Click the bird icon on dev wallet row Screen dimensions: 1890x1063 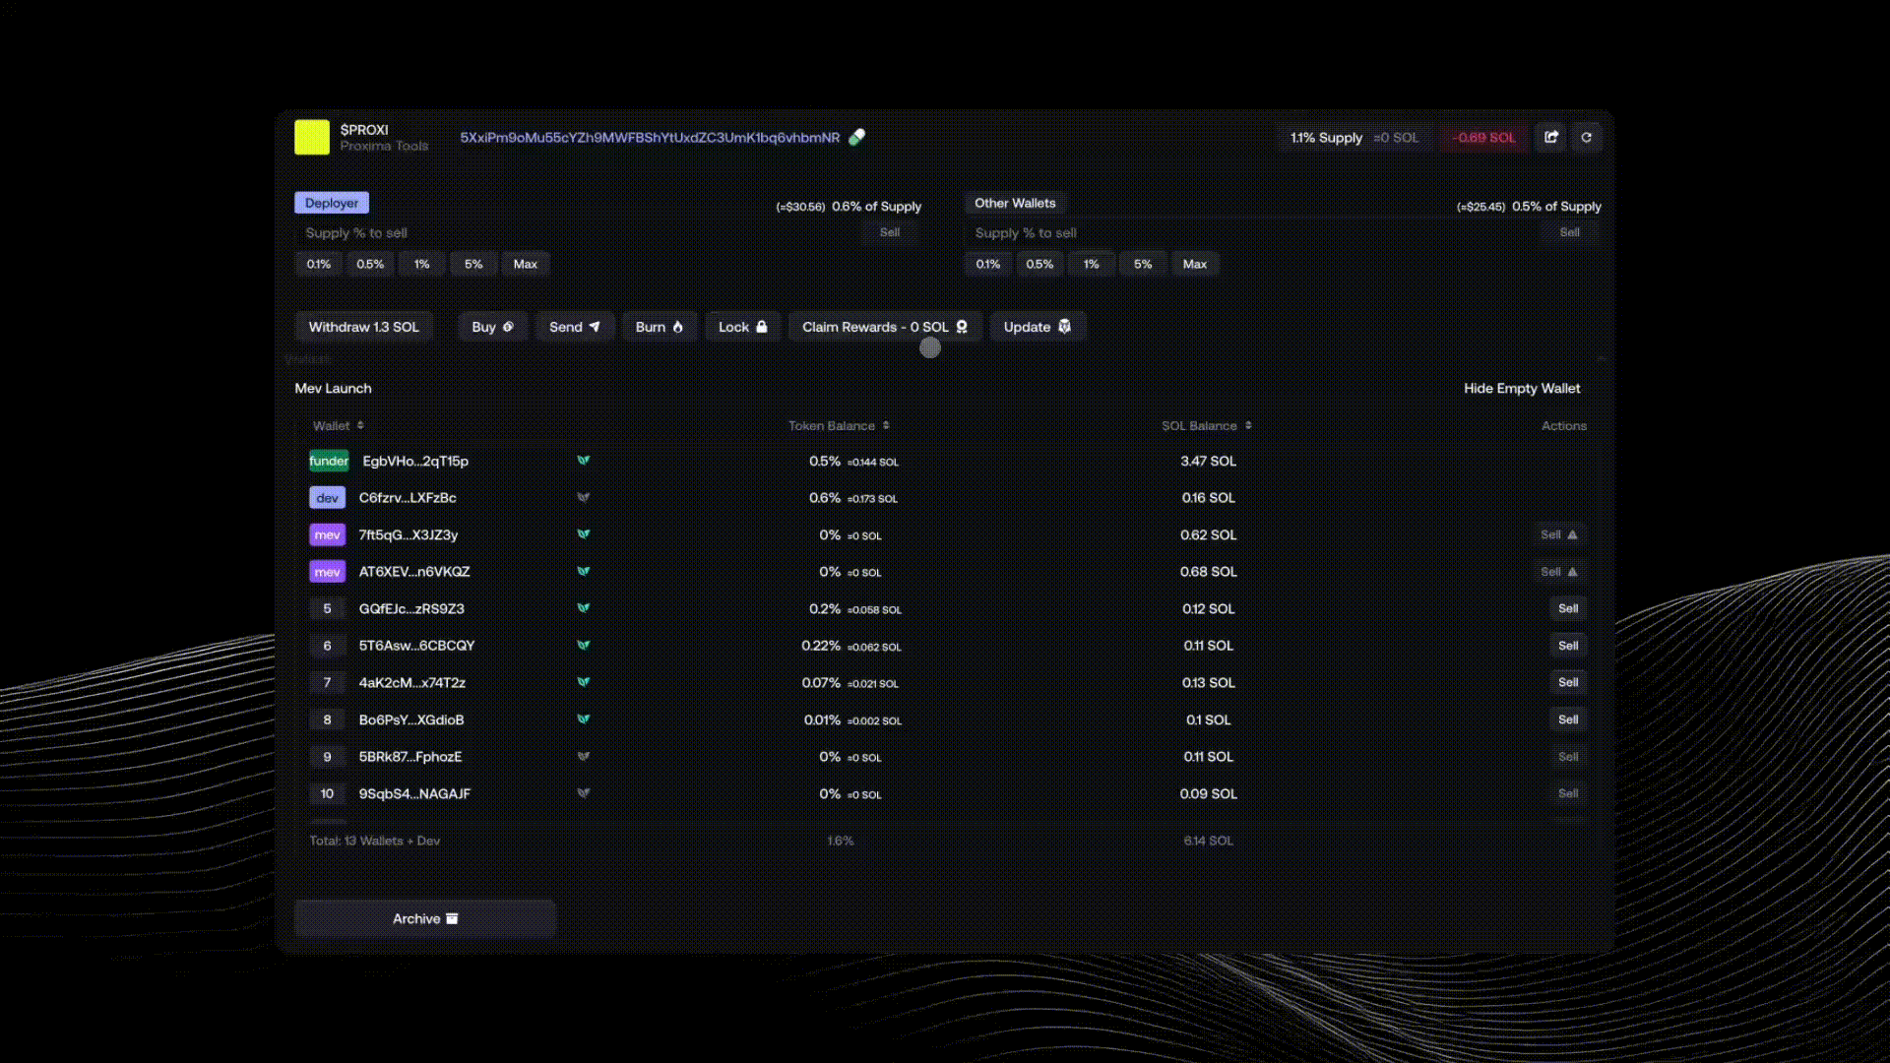click(x=584, y=498)
